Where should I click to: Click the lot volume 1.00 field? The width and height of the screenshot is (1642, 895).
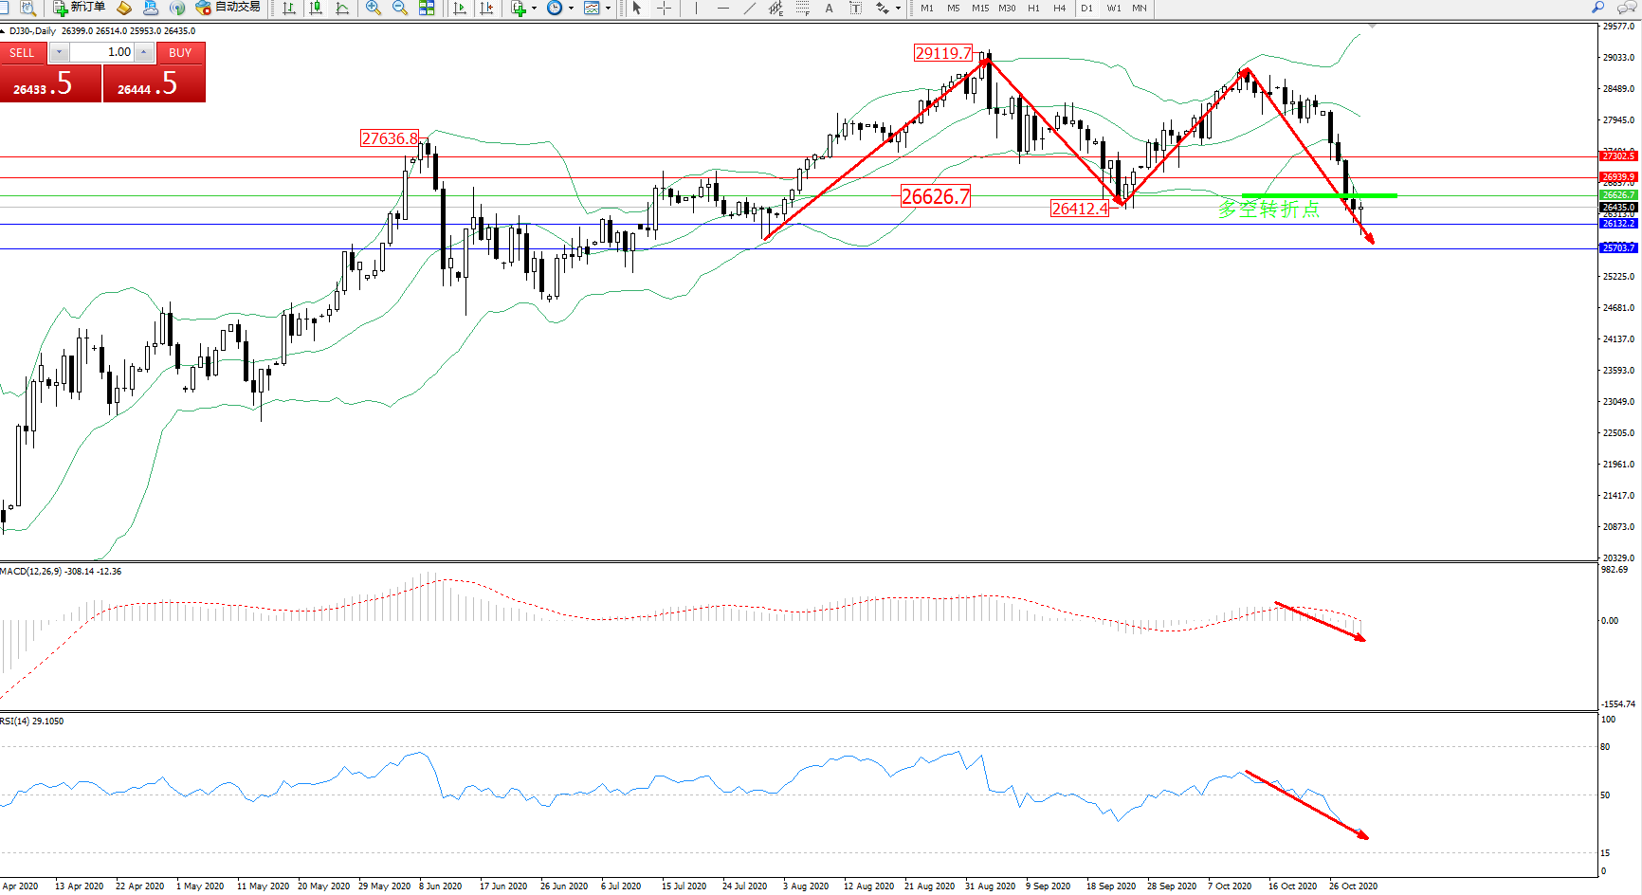pyautogui.click(x=104, y=52)
